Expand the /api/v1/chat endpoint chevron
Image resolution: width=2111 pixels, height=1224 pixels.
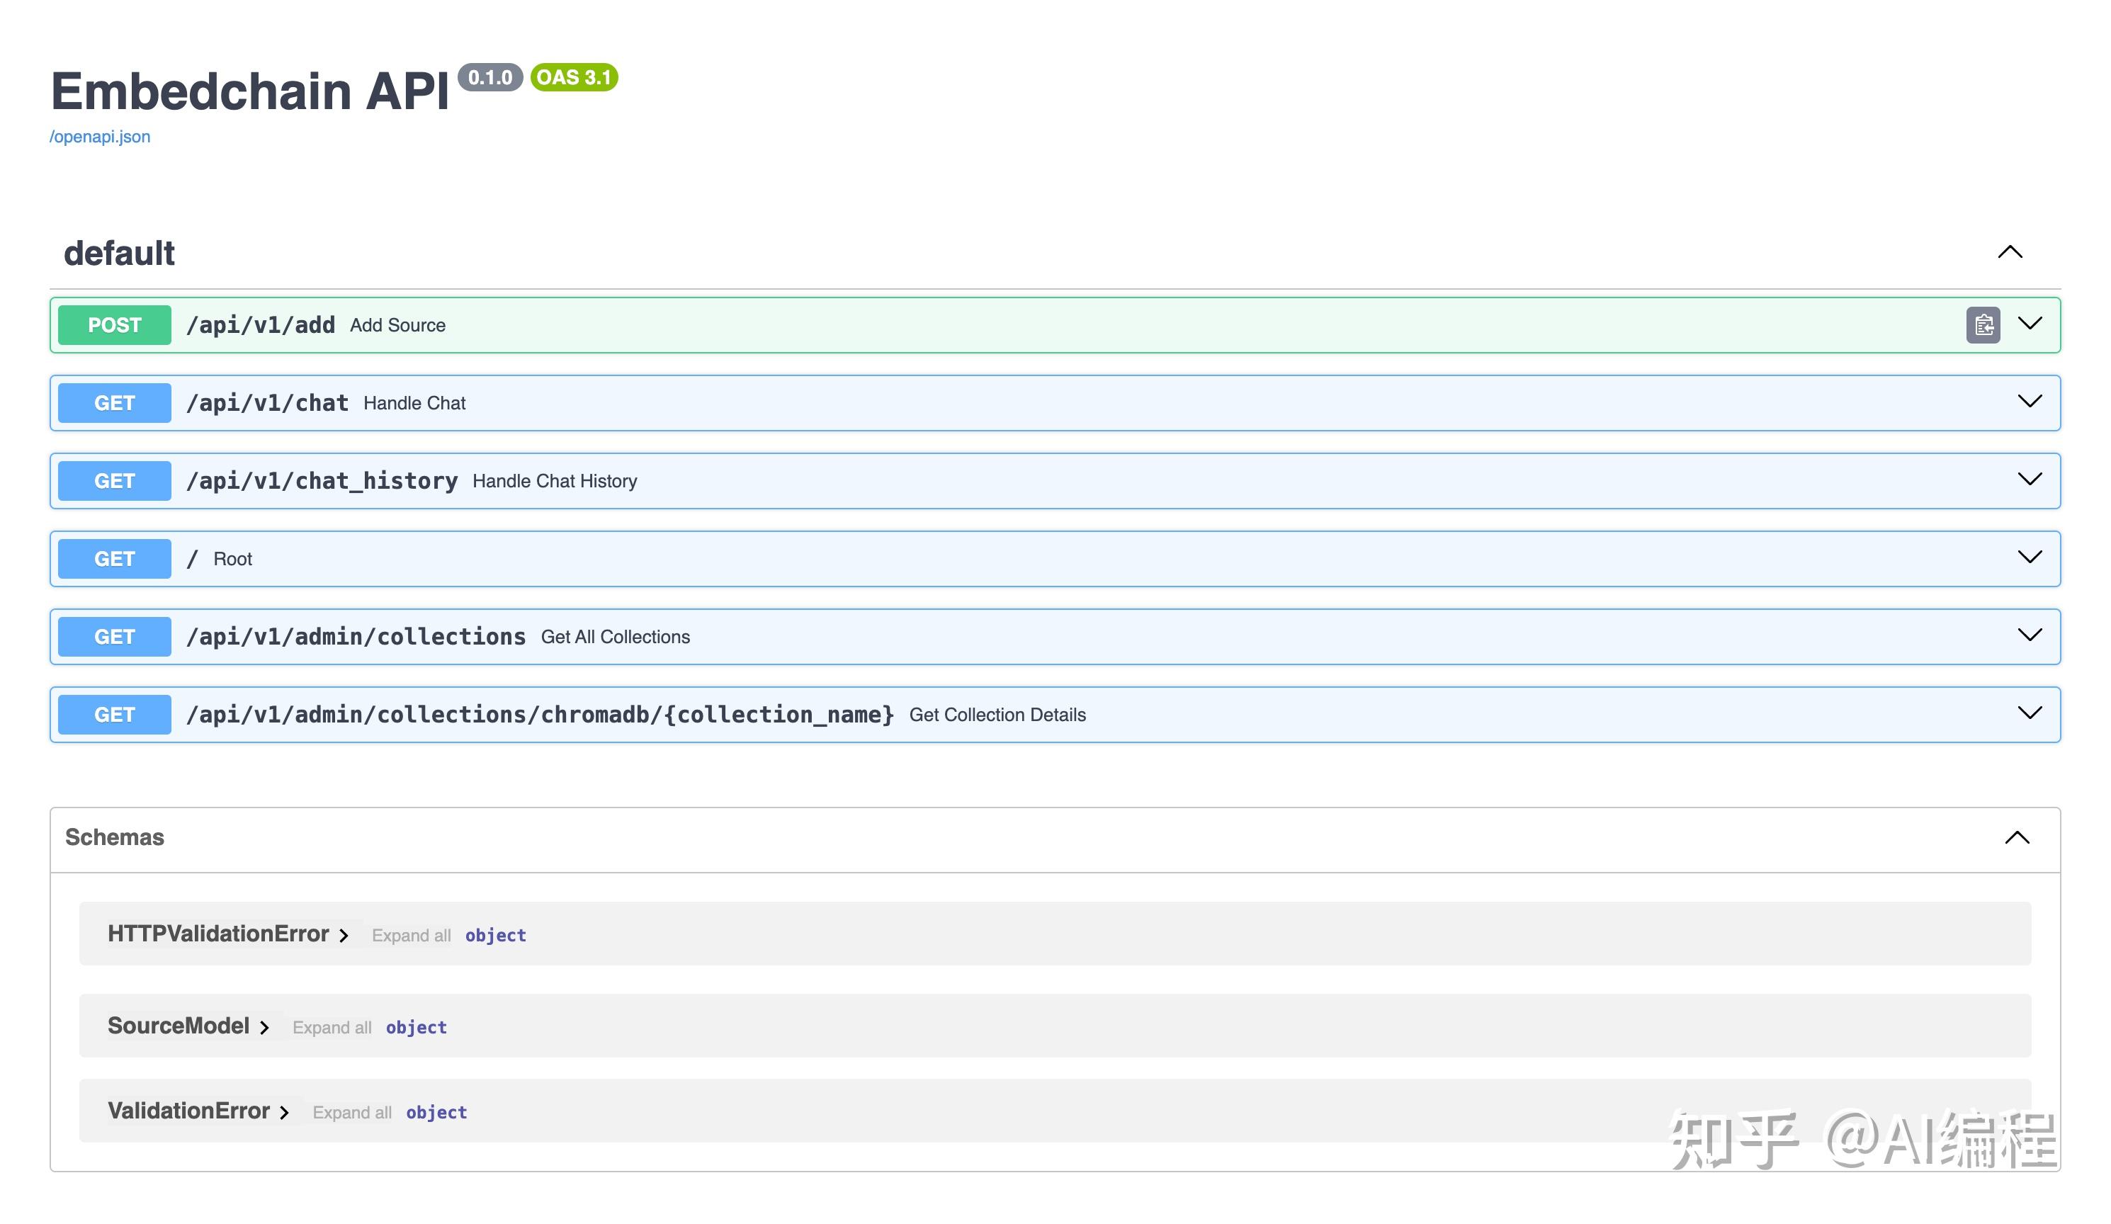point(2030,402)
